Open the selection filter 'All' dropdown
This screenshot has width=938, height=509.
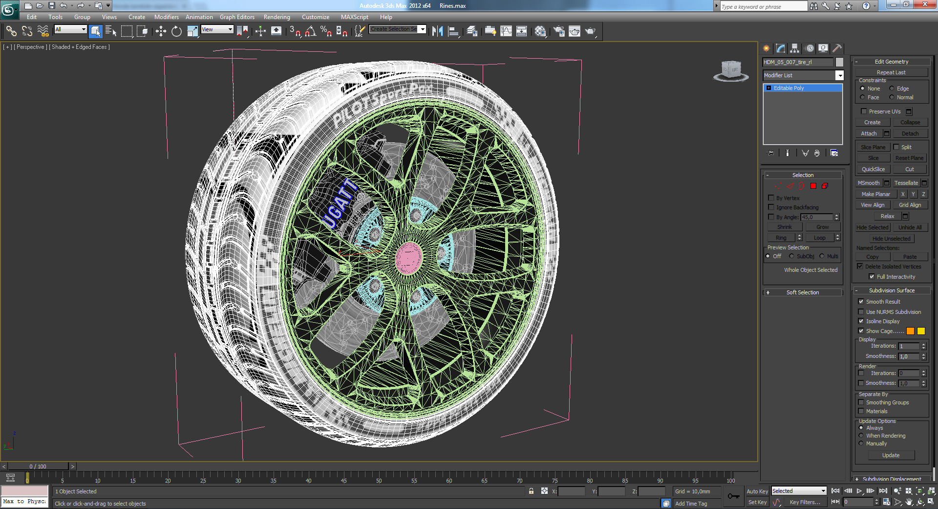pos(70,29)
